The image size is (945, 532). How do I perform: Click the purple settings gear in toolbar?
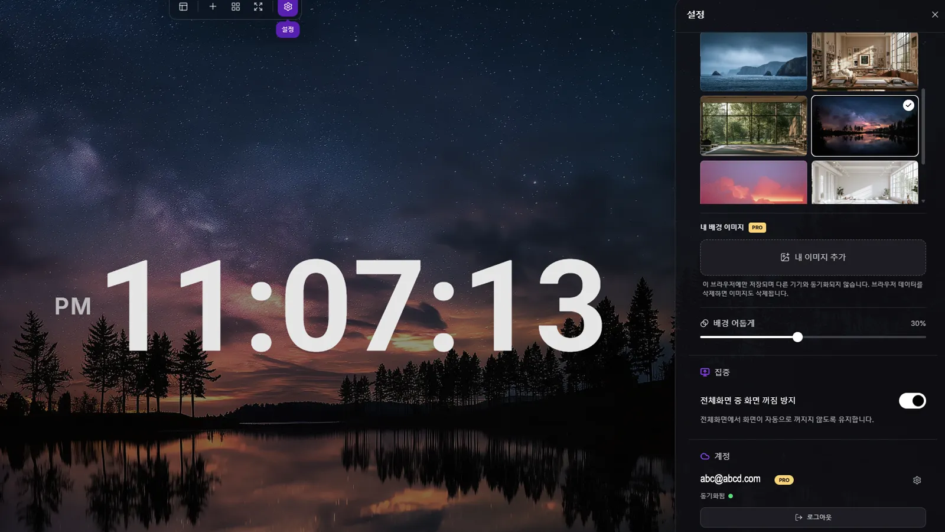click(x=288, y=7)
